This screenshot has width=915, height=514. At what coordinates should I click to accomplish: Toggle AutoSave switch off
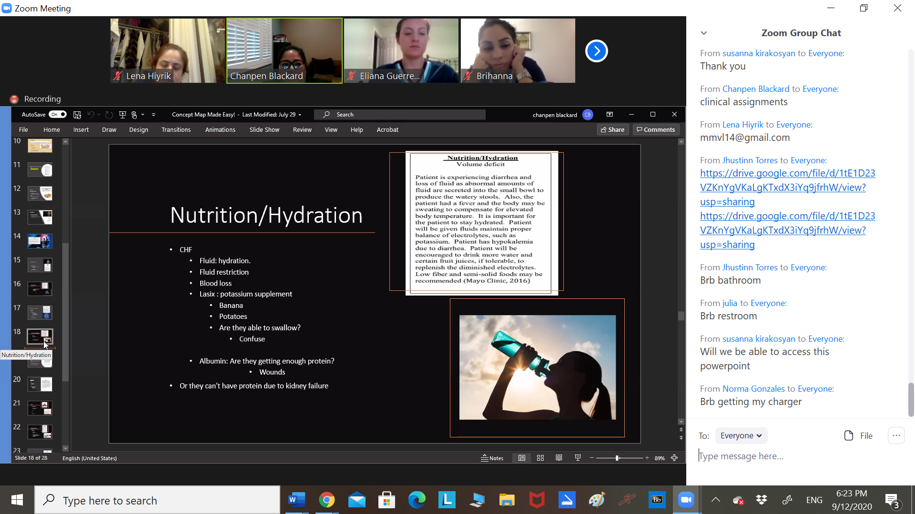point(58,115)
